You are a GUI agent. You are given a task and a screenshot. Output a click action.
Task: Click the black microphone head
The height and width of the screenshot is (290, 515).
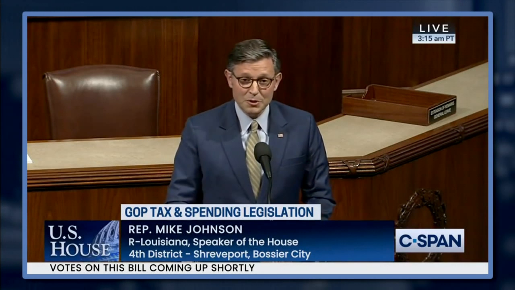pos(262,153)
